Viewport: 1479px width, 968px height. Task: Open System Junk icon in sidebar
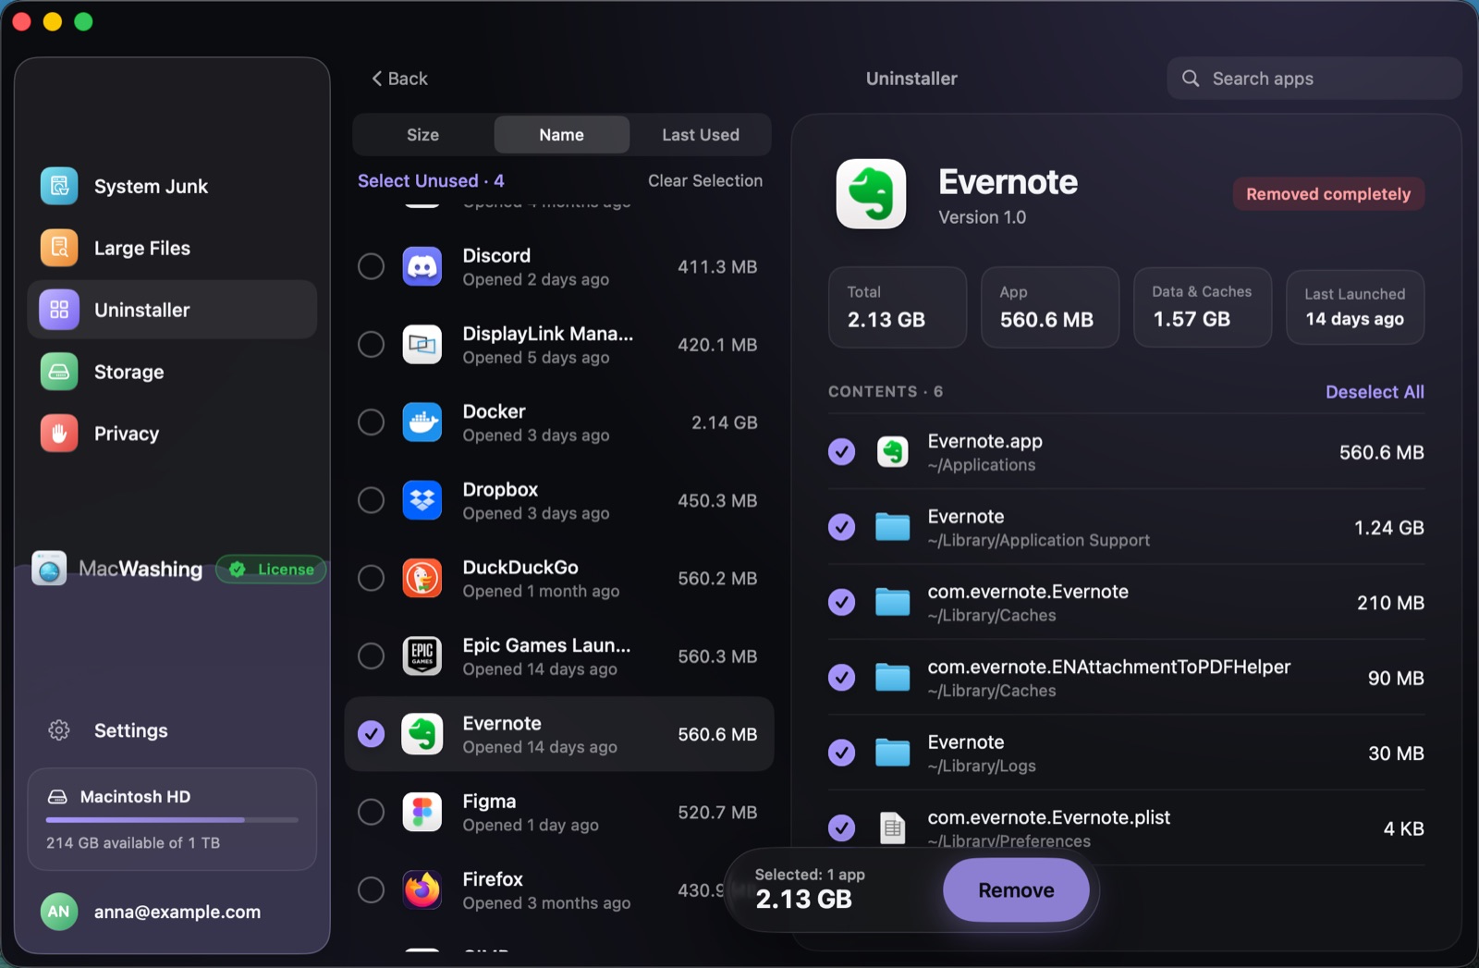59,186
